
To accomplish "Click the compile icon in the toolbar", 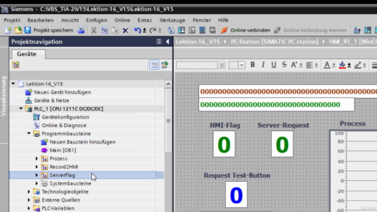I will (171, 30).
